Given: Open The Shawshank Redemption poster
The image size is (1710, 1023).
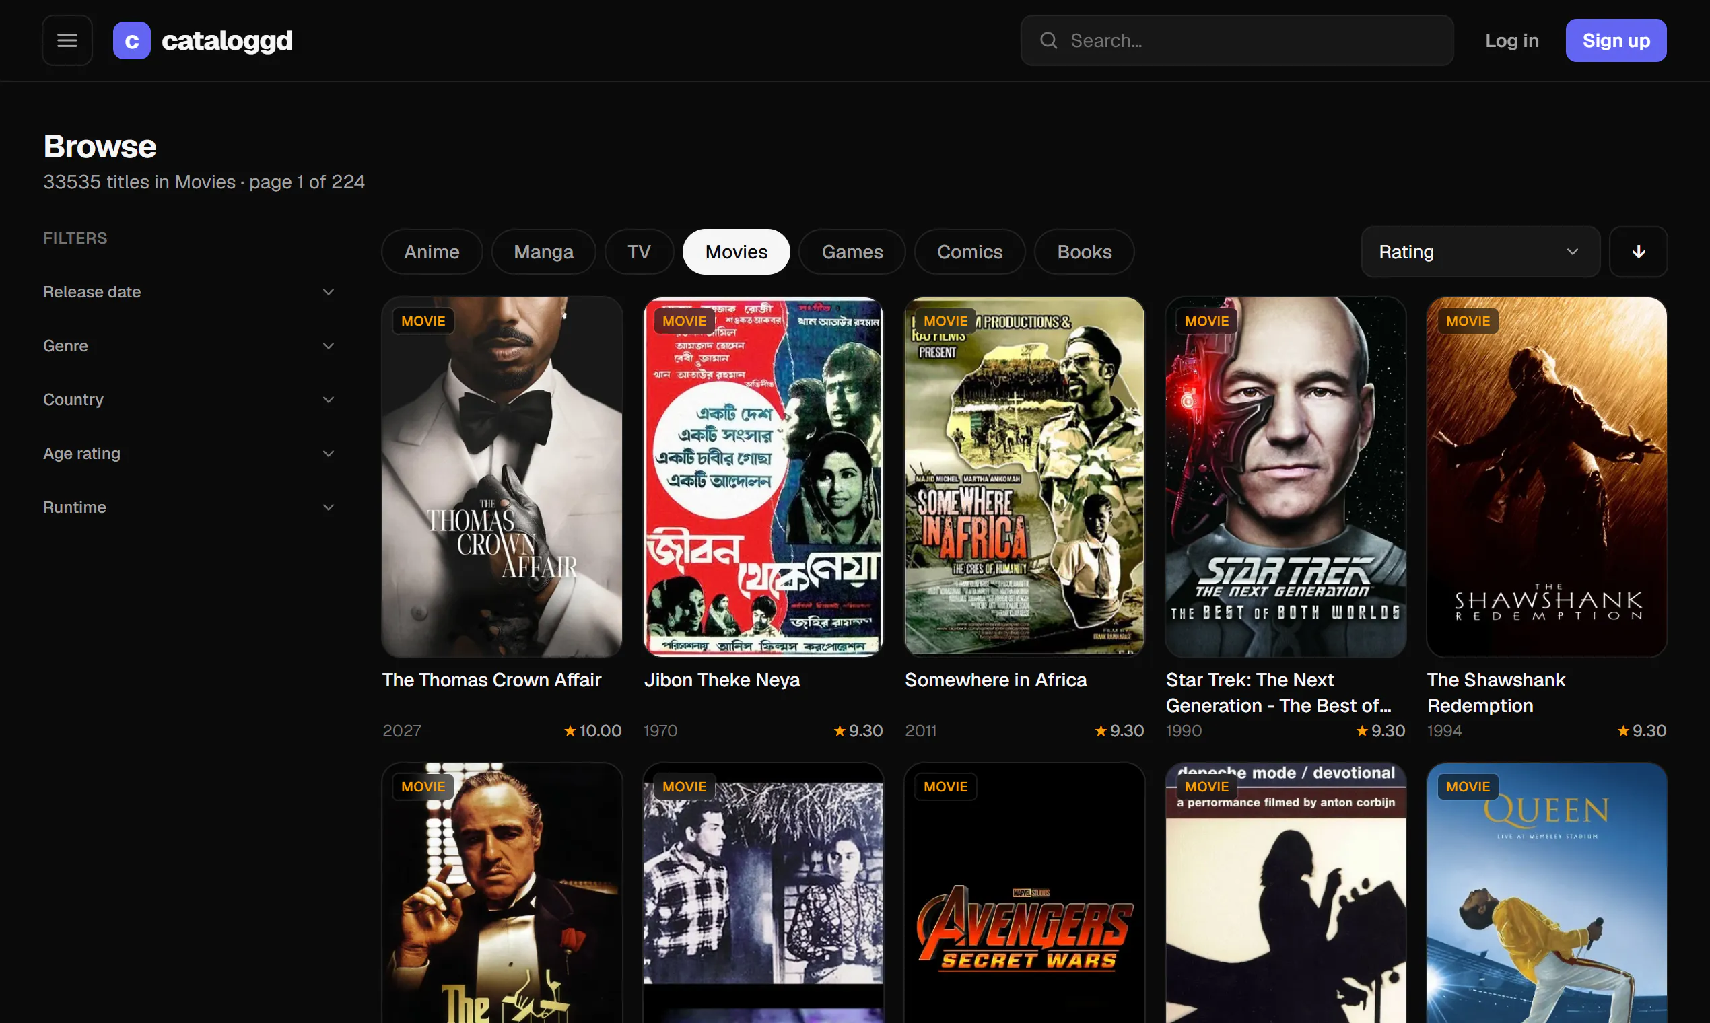Looking at the screenshot, I should (1546, 477).
